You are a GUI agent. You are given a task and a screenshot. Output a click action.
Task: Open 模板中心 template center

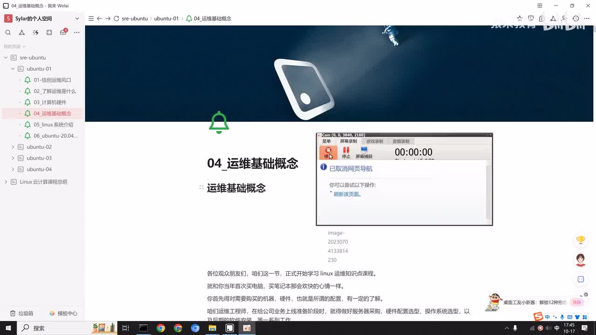63,314
